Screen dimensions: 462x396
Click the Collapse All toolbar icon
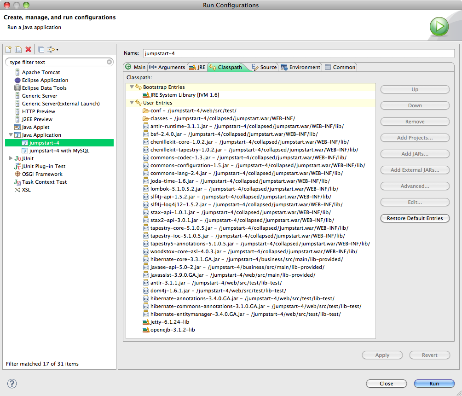(41, 50)
